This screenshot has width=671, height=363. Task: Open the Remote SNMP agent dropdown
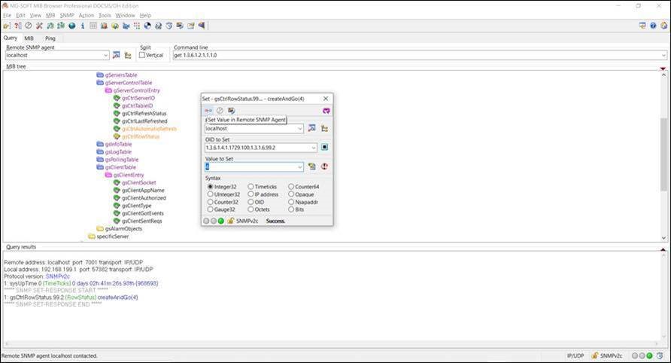[105, 55]
